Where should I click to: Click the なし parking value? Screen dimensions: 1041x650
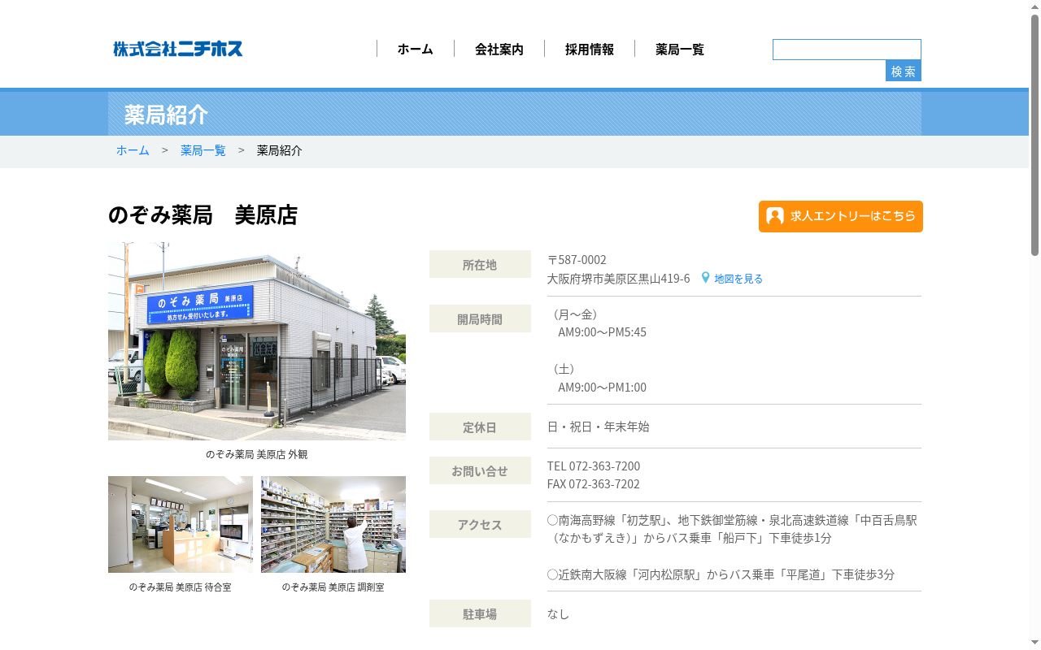tap(558, 614)
